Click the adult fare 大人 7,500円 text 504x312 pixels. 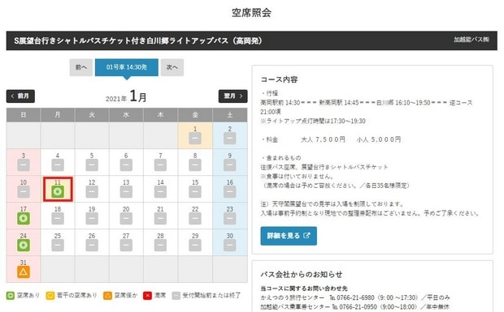coord(323,139)
